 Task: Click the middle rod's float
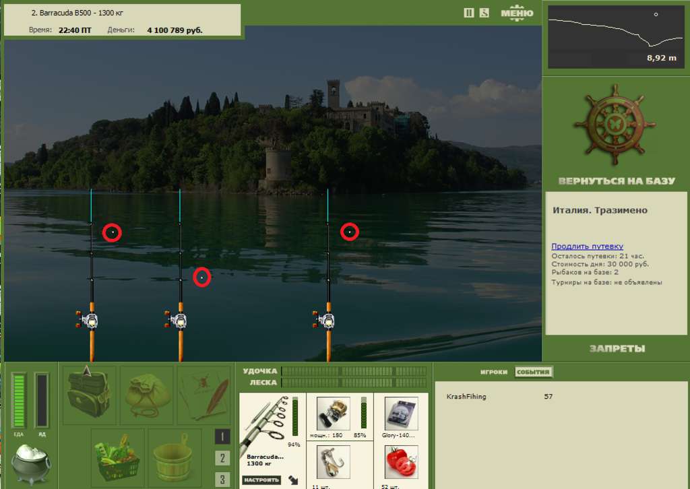pos(202,278)
